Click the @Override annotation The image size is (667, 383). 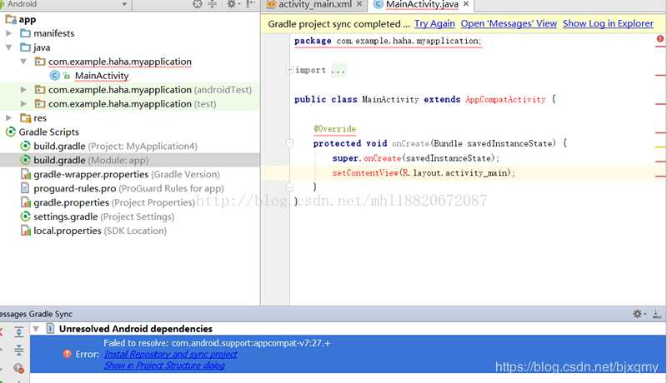(x=334, y=129)
